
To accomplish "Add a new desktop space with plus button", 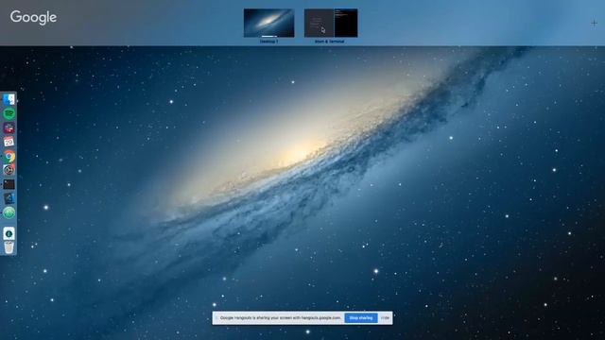I will 595,23.
